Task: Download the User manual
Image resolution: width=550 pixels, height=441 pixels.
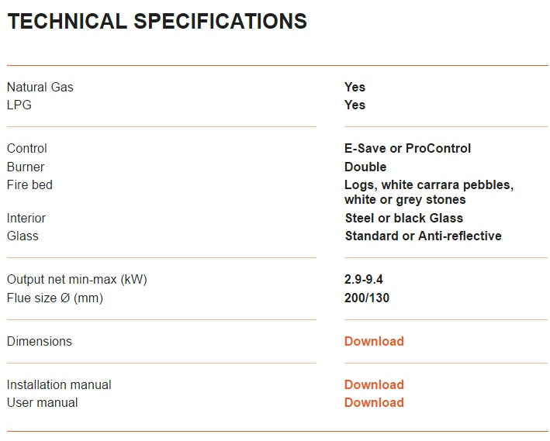Action: click(x=374, y=402)
